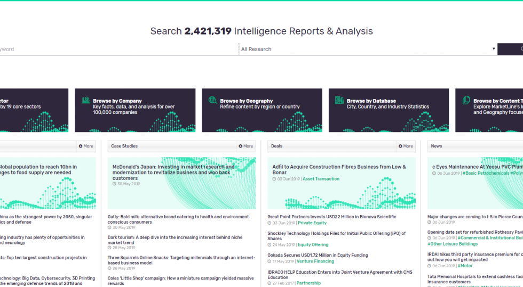Viewport: 523px width, 287px height.
Task: Open Great Point Partners Bionova deal
Action: 331,217
